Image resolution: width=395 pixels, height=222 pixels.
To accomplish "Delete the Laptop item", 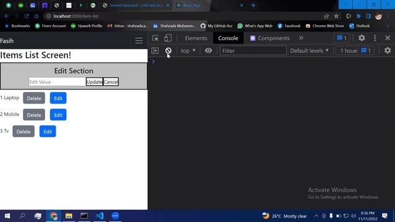I will tap(34, 98).
